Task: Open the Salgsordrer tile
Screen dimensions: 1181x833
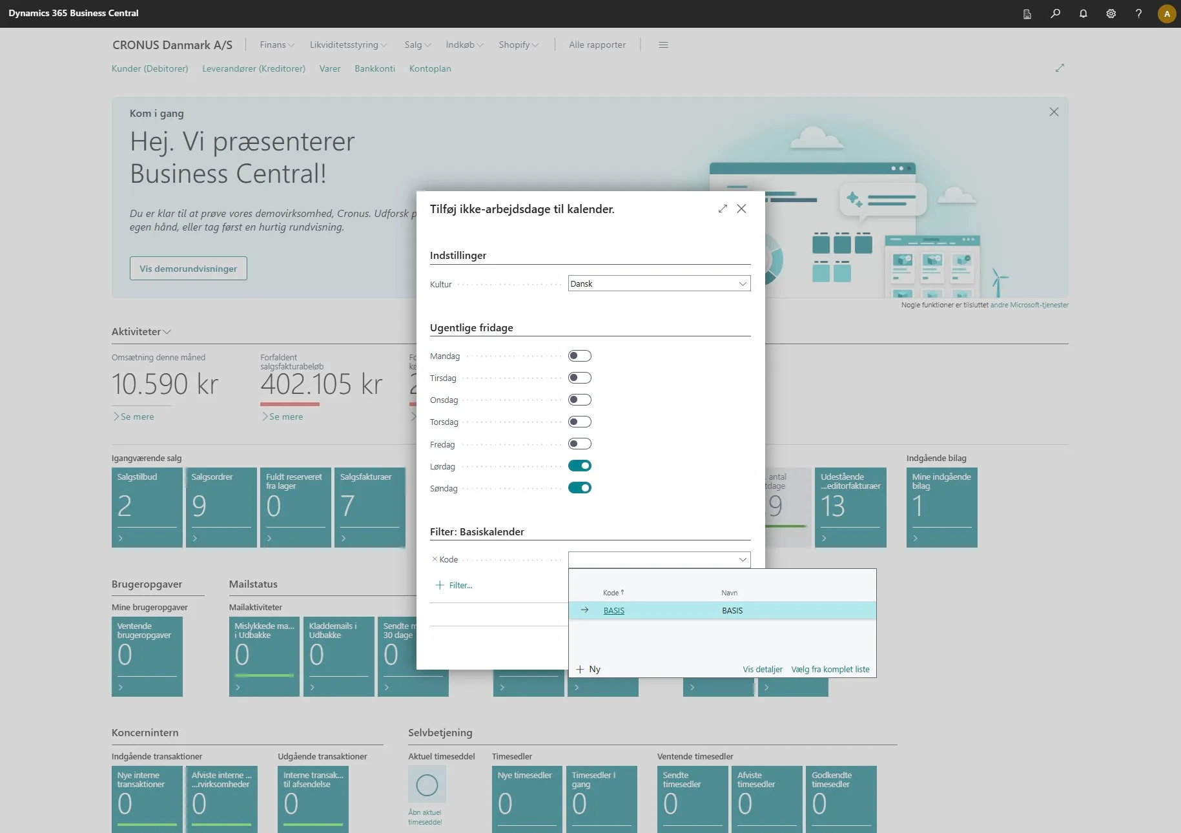Action: pyautogui.click(x=221, y=508)
